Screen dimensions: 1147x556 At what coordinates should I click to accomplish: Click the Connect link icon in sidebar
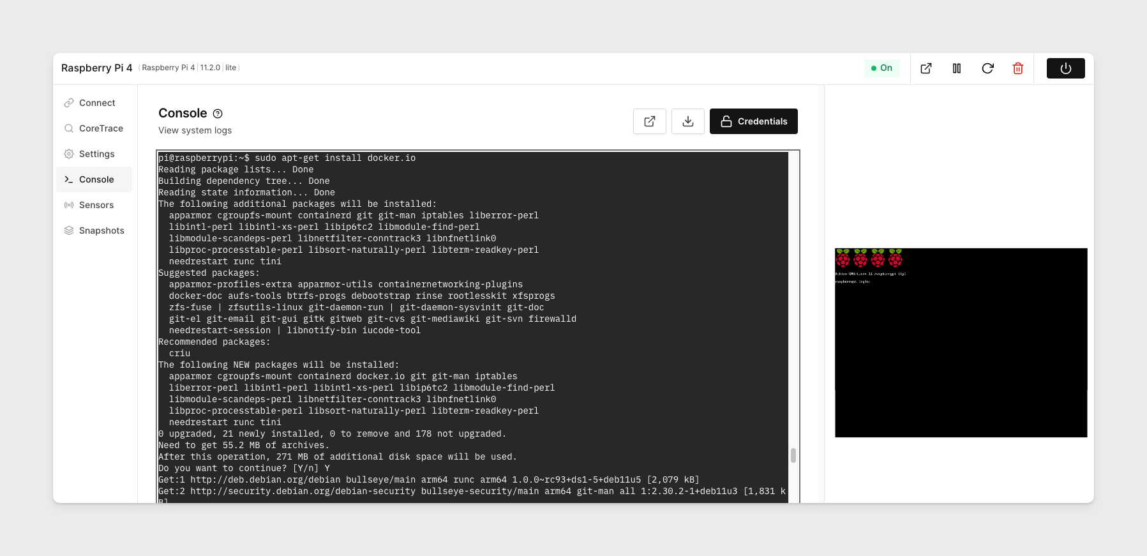coord(69,103)
